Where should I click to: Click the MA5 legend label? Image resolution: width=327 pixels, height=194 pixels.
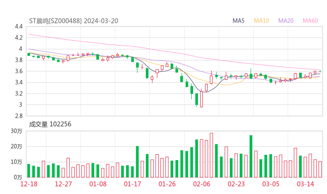pyautogui.click(x=238, y=21)
